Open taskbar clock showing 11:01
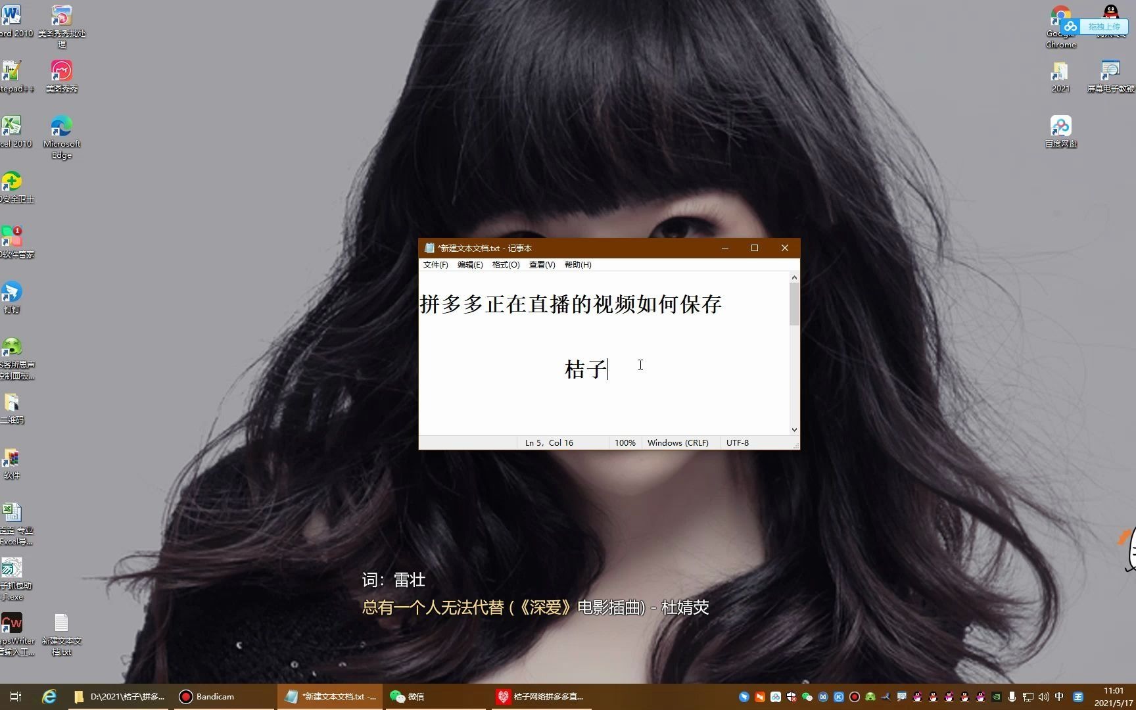 click(x=1114, y=697)
